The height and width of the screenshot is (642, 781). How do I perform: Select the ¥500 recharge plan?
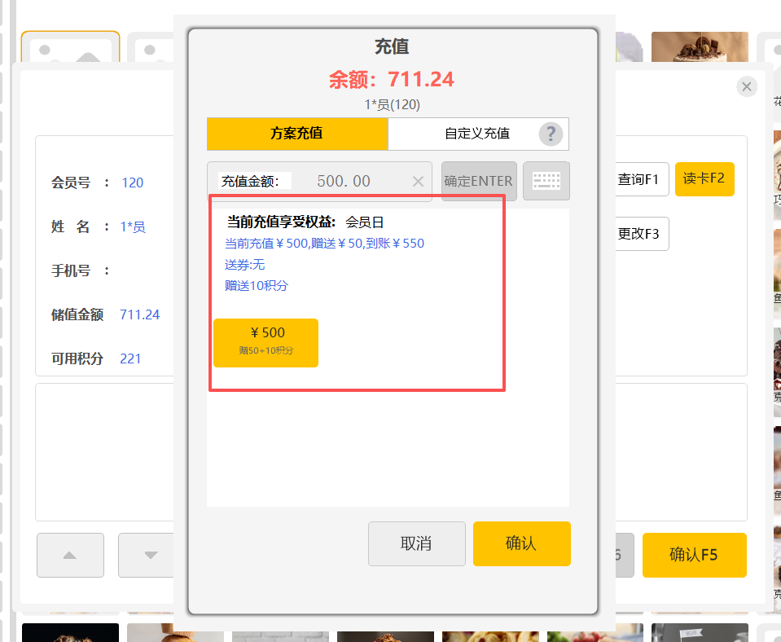pos(265,342)
